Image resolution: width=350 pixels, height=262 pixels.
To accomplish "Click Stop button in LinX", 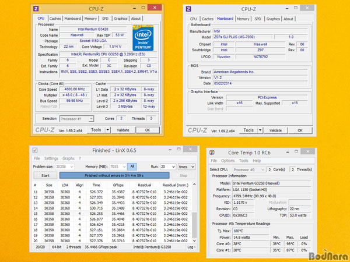I will coord(183,176).
